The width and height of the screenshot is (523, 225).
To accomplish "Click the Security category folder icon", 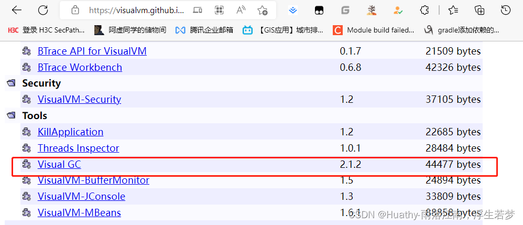I will [10, 83].
